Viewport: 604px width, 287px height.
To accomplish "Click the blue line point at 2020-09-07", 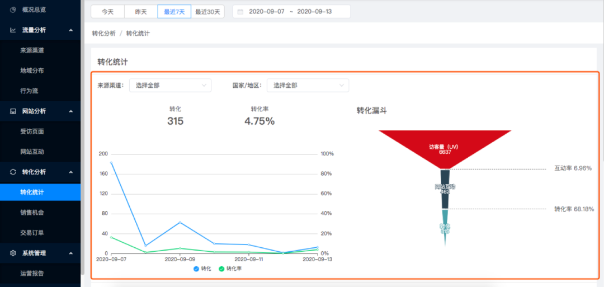I will tap(111, 163).
